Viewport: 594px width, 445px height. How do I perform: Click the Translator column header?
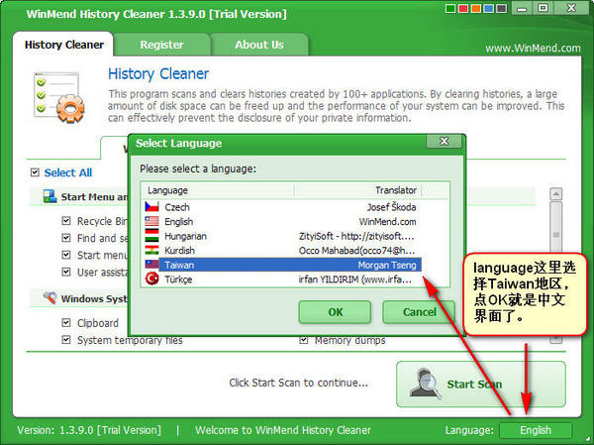click(x=358, y=190)
